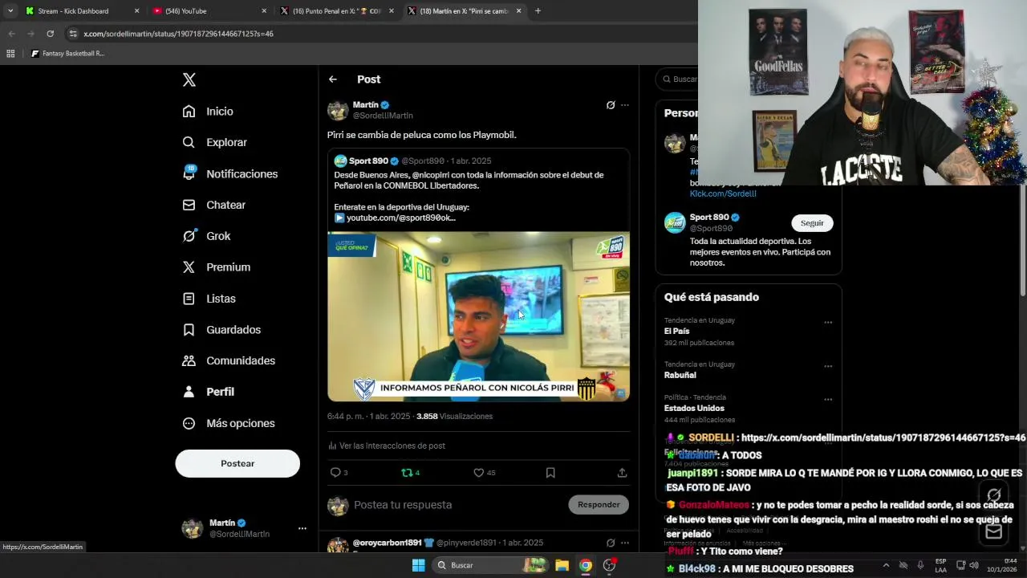
Task: Share the post with upload icon
Action: click(622, 473)
